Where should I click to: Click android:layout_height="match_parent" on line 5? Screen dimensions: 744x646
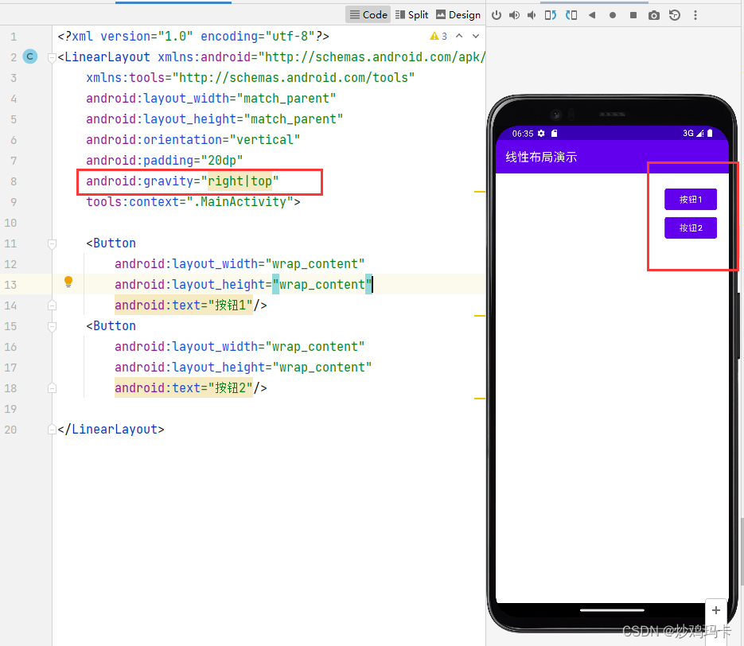pyautogui.click(x=215, y=119)
